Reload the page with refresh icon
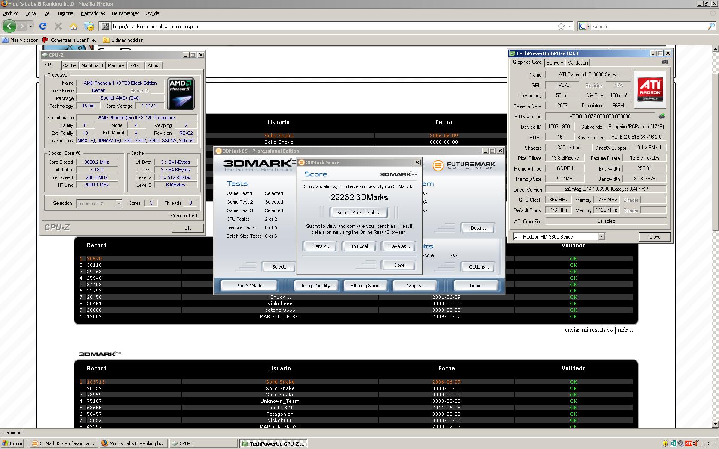 coord(43,26)
